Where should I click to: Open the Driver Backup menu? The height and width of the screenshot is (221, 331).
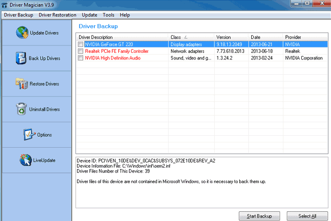[19, 15]
